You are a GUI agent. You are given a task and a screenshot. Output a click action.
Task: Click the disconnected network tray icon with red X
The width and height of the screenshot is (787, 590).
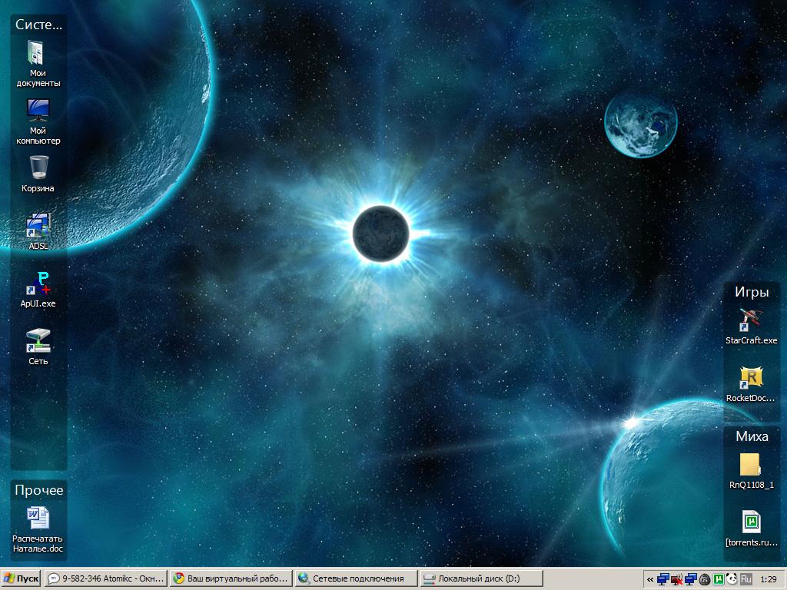coord(676,579)
